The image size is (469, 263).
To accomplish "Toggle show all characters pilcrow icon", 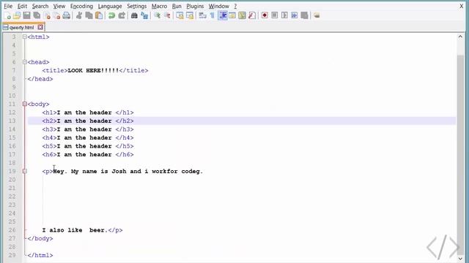I will click(213, 15).
